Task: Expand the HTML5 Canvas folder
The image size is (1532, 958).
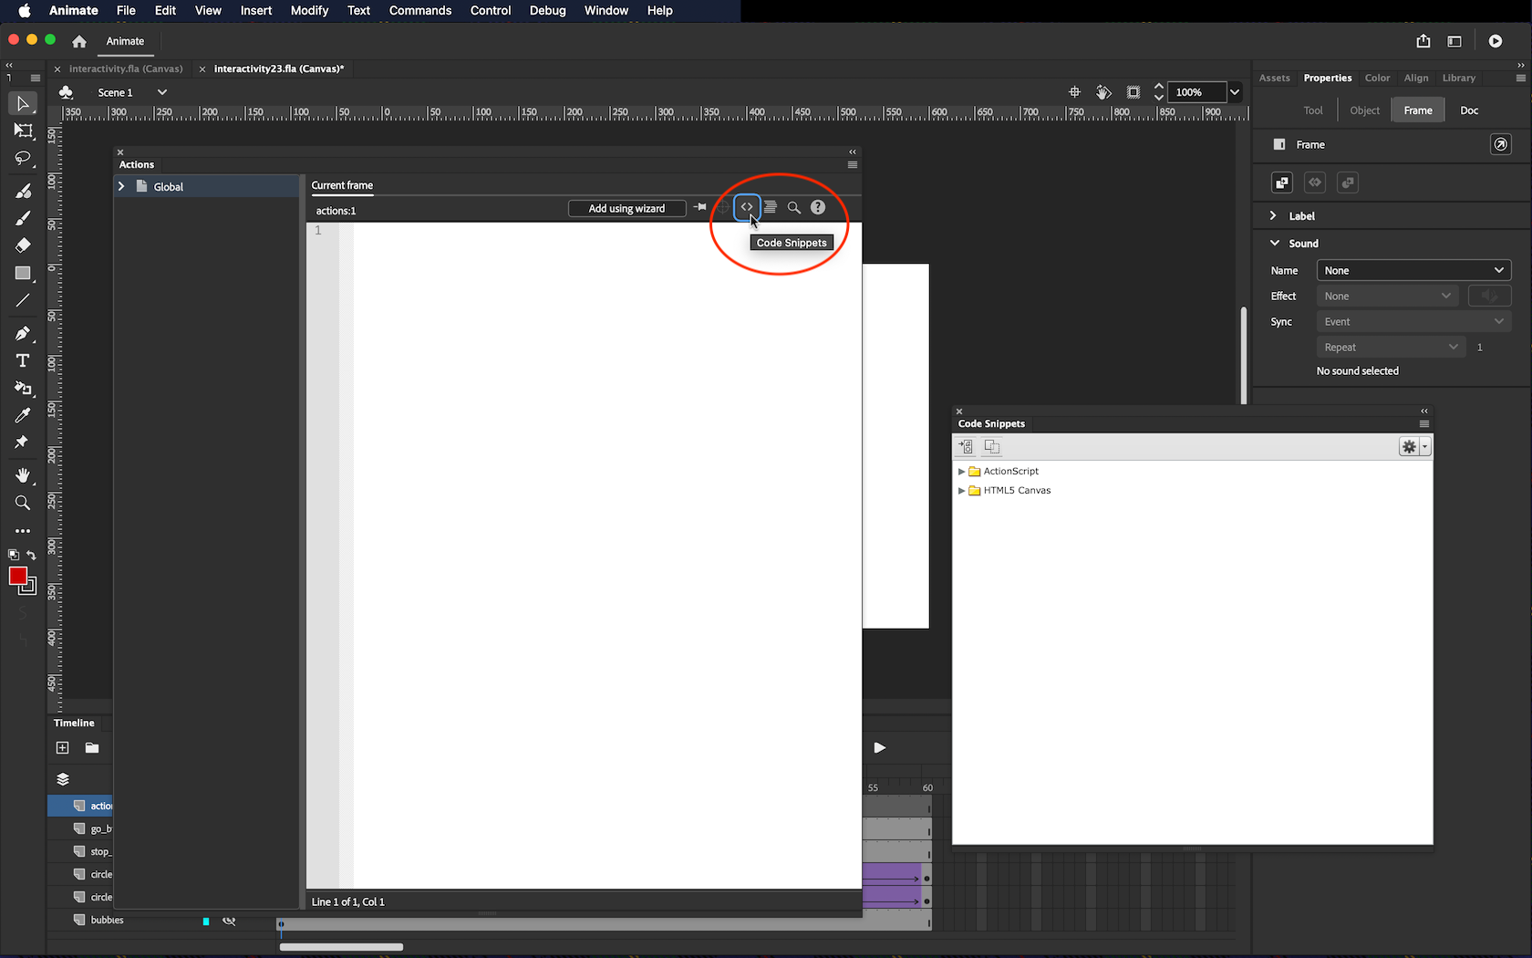Action: pos(961,491)
